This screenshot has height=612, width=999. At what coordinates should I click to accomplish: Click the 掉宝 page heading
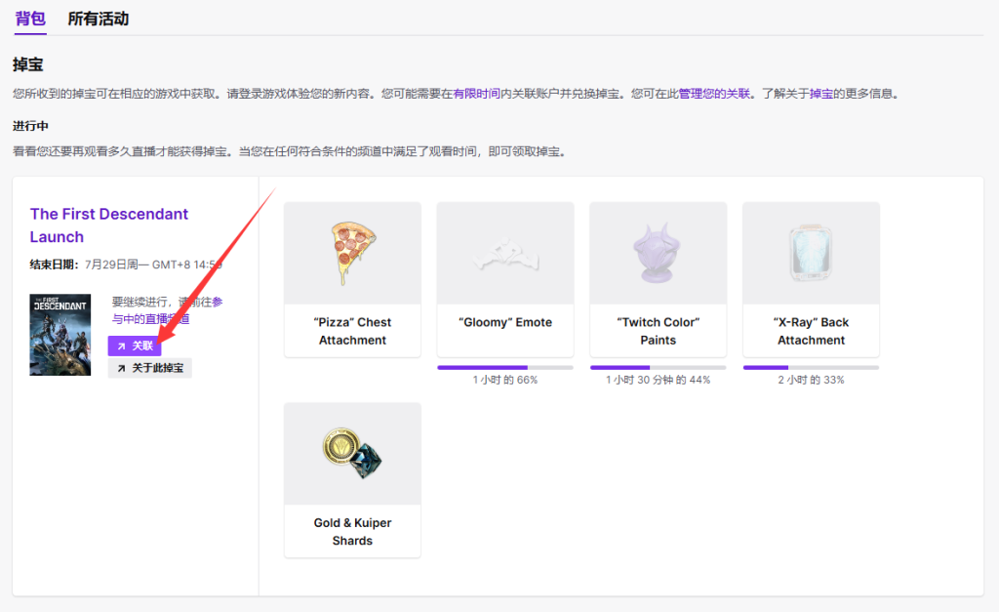click(28, 64)
